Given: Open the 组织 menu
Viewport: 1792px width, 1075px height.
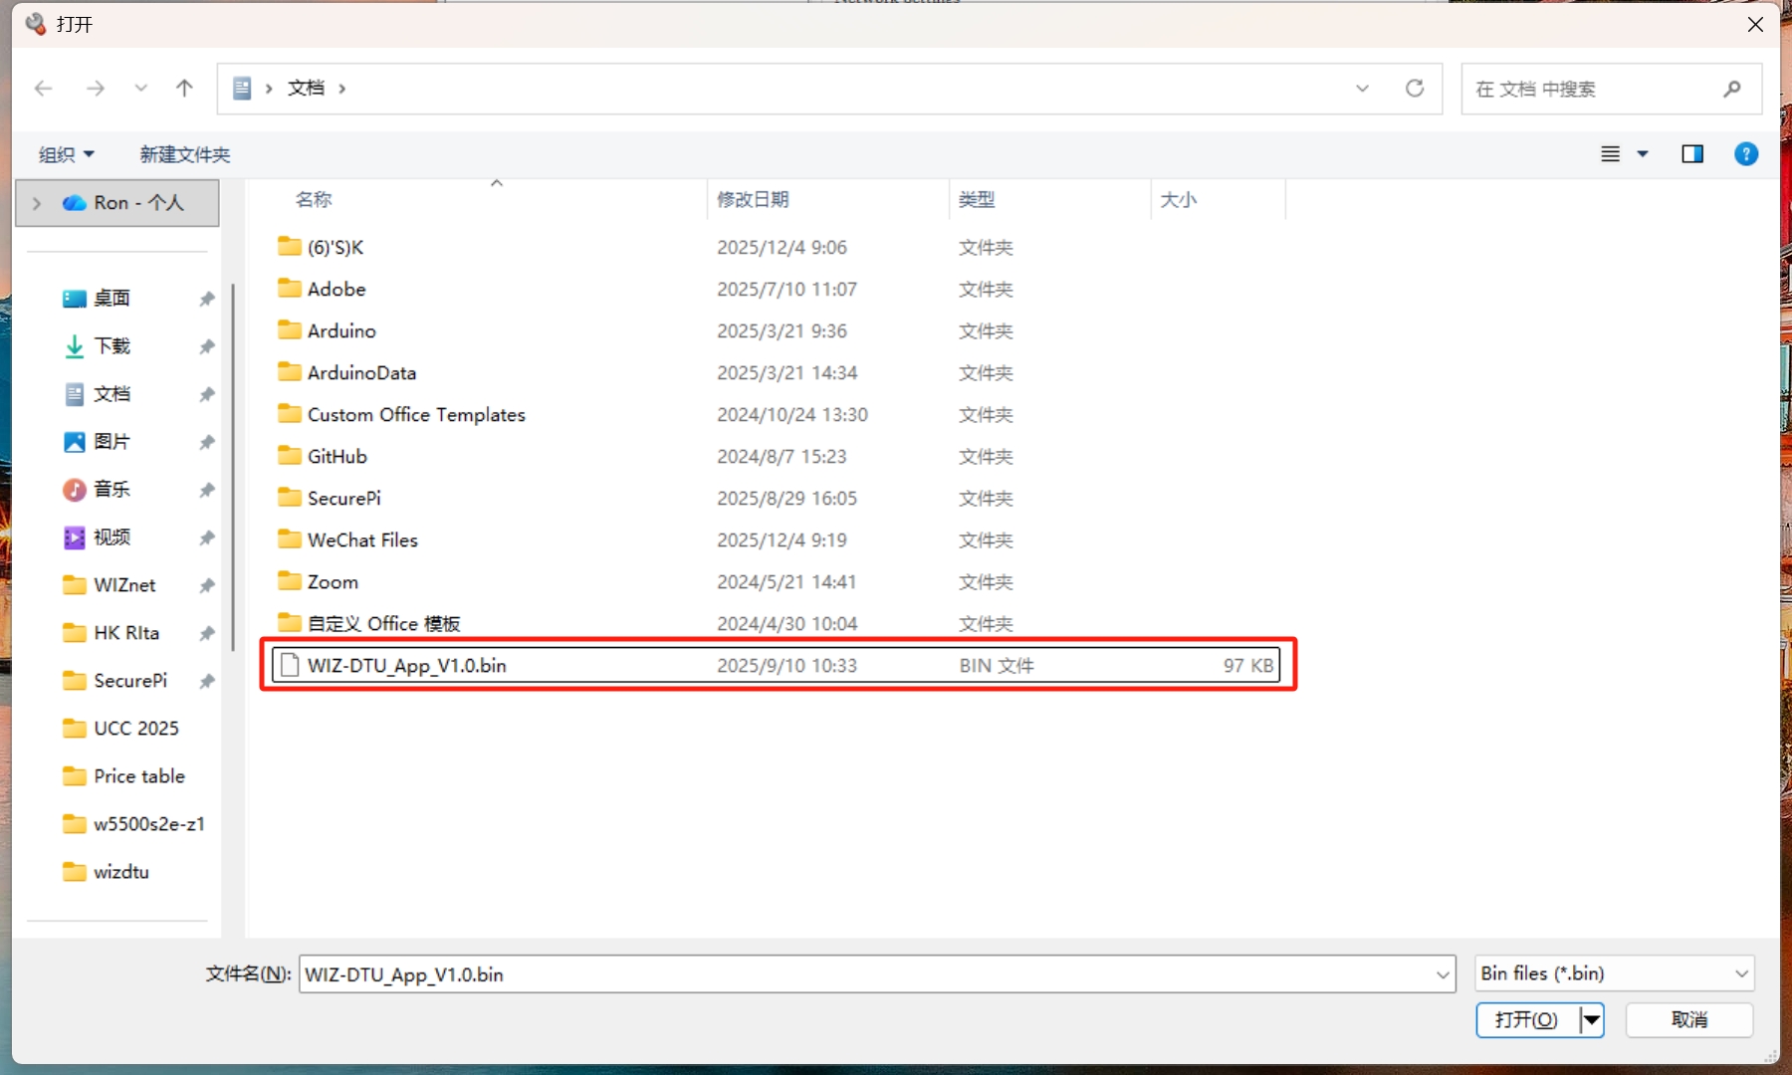Looking at the screenshot, I should point(66,154).
